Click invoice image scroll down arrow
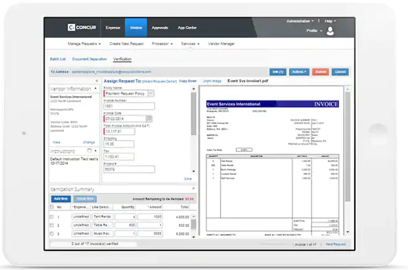This screenshot has width=408, height=270. coord(347,232)
